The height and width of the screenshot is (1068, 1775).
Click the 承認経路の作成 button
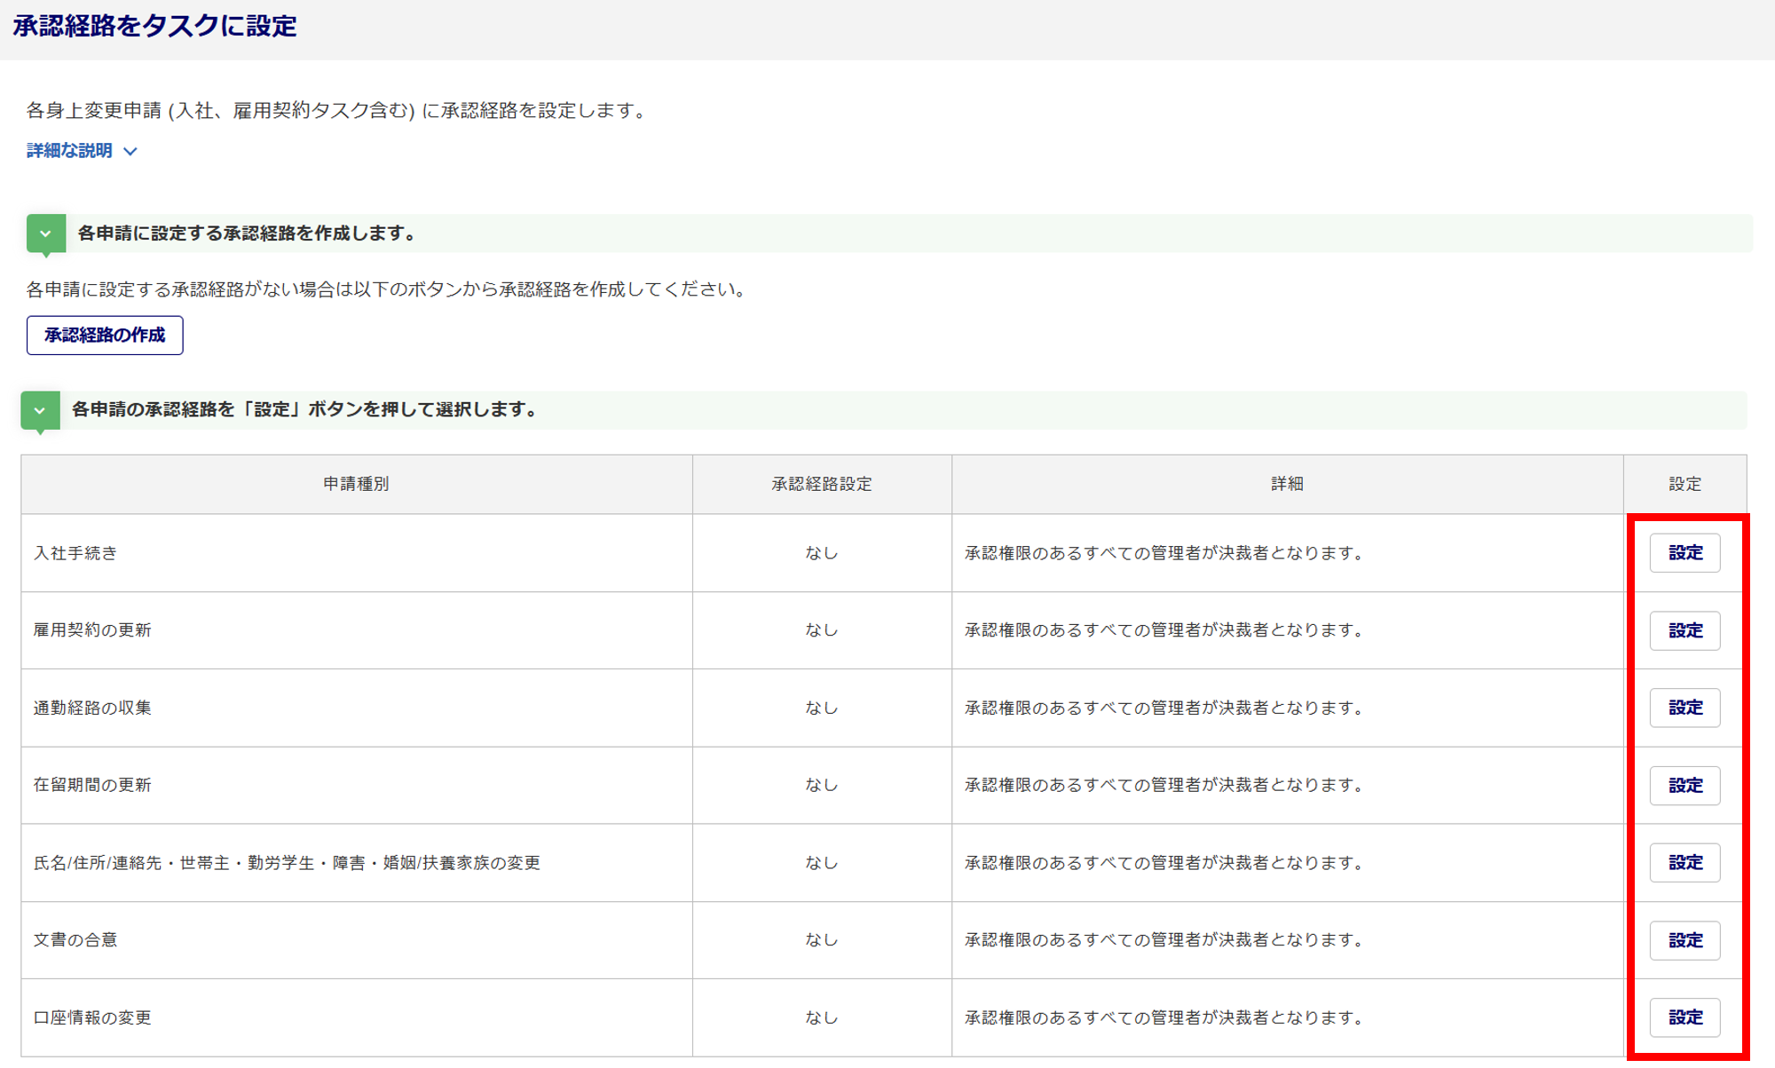click(105, 336)
